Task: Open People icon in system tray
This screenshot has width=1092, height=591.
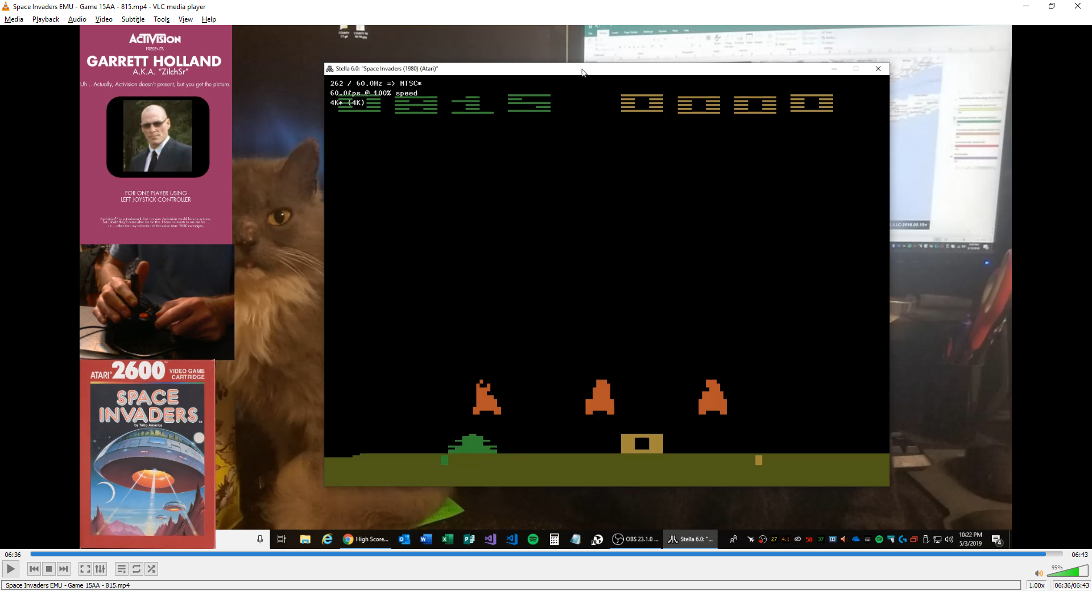Action: point(734,539)
